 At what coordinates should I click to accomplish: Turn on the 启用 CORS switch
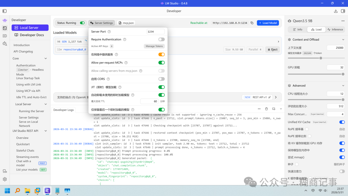coord(161,79)
